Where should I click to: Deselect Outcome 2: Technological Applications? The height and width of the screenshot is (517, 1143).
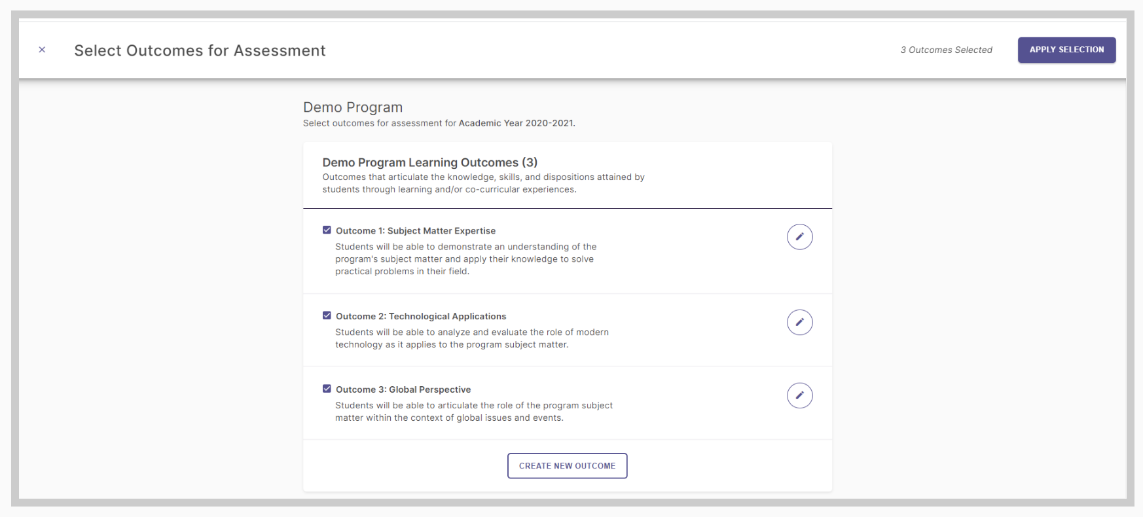[x=327, y=315]
